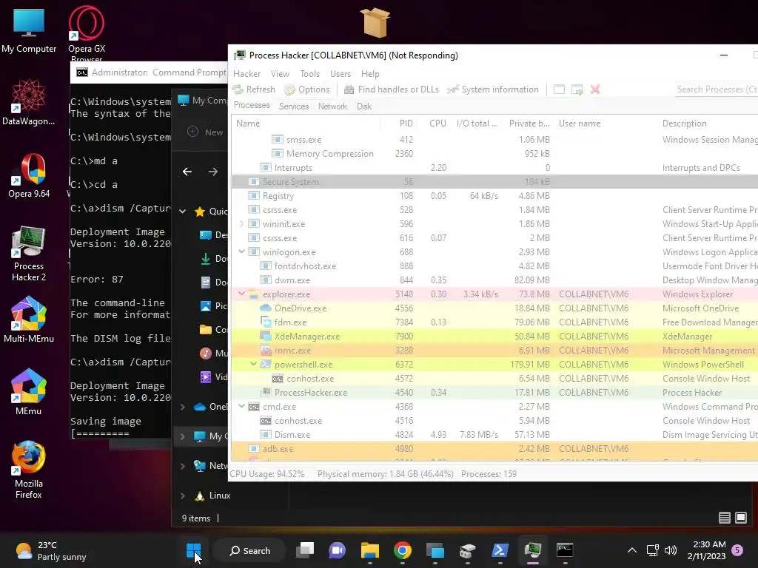
Task: Open the Process Hacker 2 desktop shortcut
Action: tap(29, 254)
